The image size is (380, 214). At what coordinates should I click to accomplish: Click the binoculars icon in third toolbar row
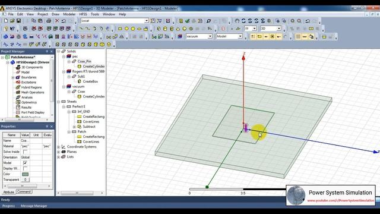pyautogui.click(x=50, y=36)
